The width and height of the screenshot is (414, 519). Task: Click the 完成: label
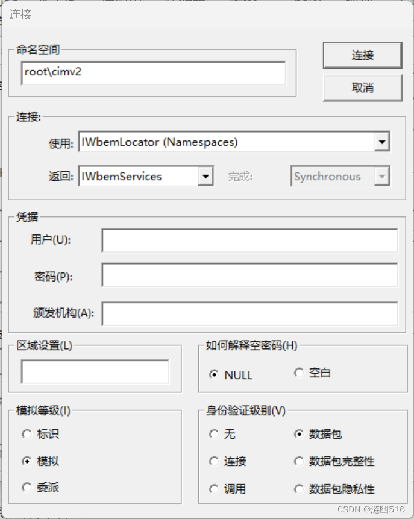pos(240,177)
